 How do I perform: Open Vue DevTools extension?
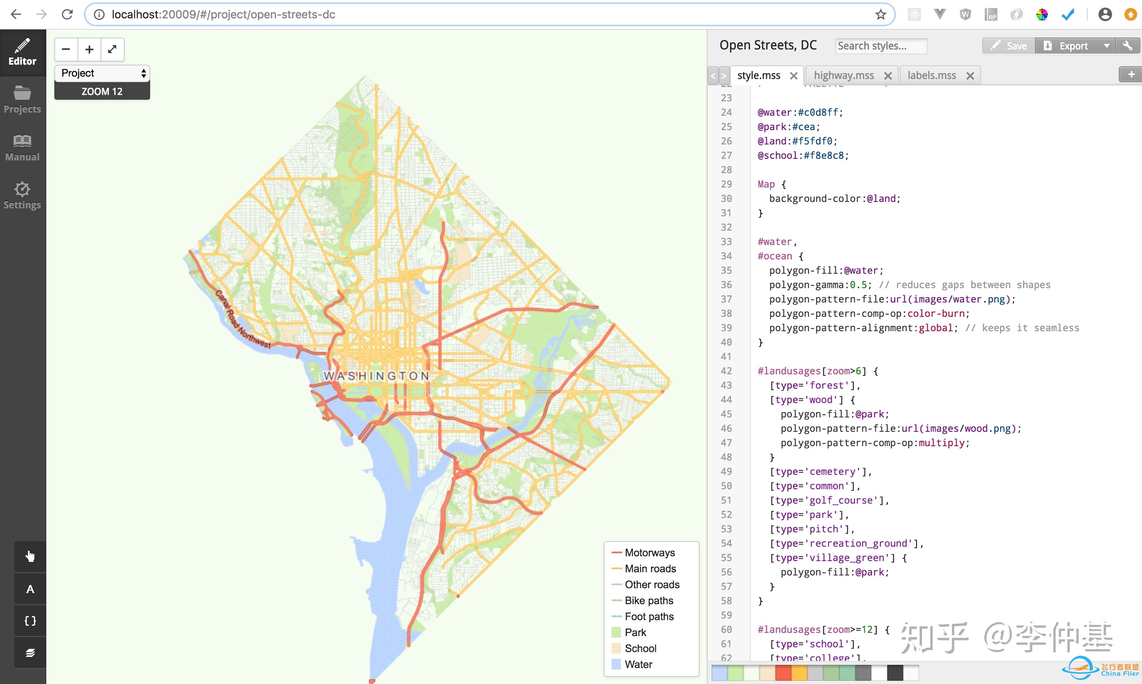point(940,14)
